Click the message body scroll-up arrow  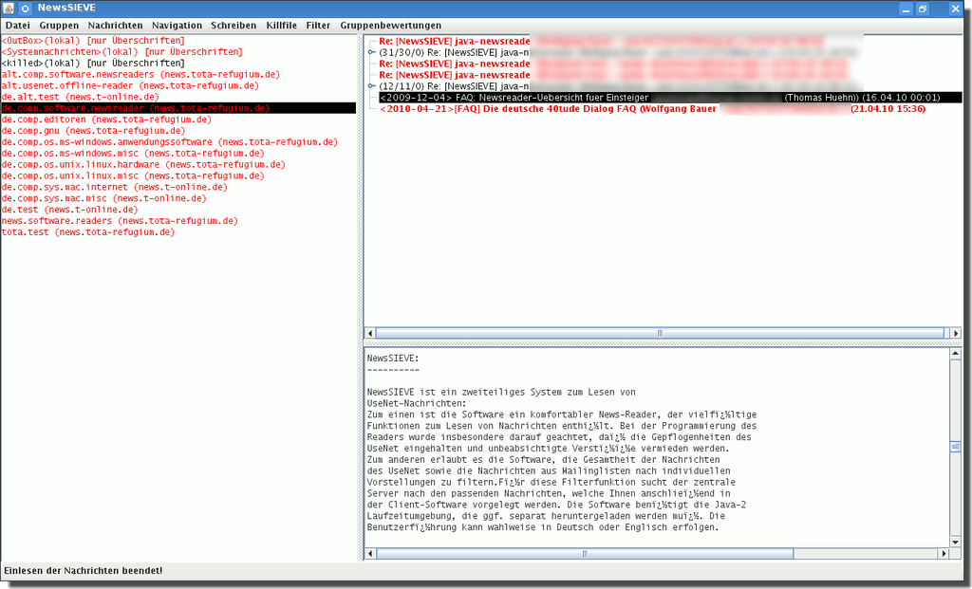click(x=955, y=354)
